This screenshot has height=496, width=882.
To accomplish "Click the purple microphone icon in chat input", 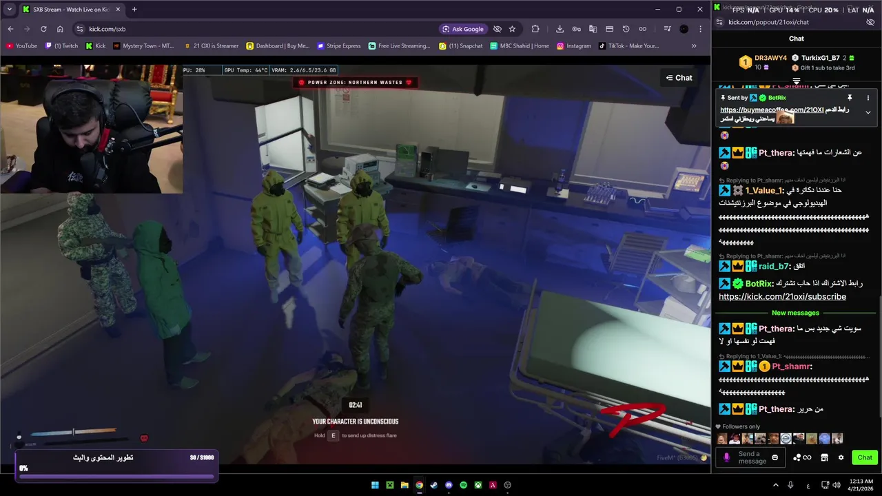I will 726,457.
